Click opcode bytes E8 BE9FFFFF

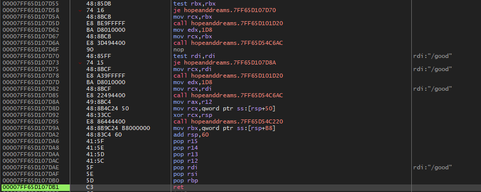tap(106, 24)
